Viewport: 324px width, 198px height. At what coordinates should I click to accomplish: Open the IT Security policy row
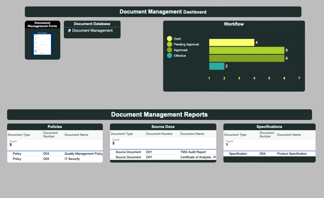click(72, 159)
